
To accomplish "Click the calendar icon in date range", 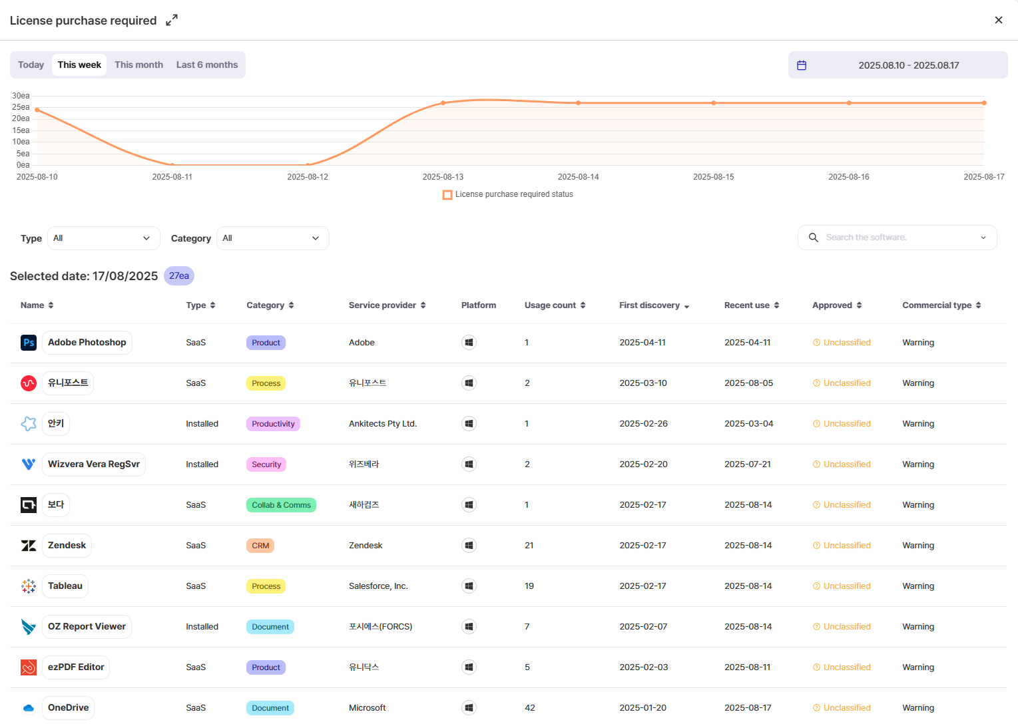I will (802, 65).
